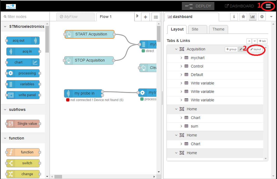Select the chart palette node
The image size is (277, 179).
(x=23, y=62)
